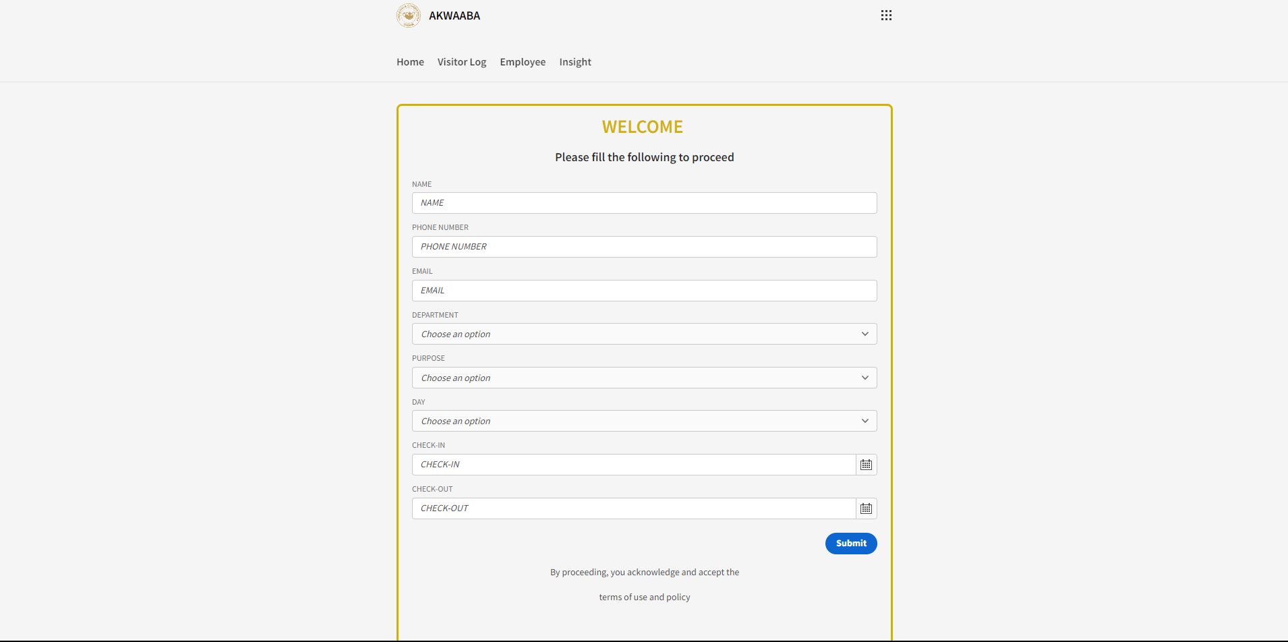Open the Visitor Log tab
Screen dimensions: 1288x642
pyautogui.click(x=462, y=62)
